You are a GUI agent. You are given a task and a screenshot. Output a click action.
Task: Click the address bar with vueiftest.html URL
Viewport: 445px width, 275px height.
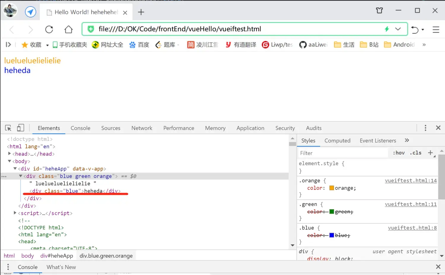[x=245, y=29]
